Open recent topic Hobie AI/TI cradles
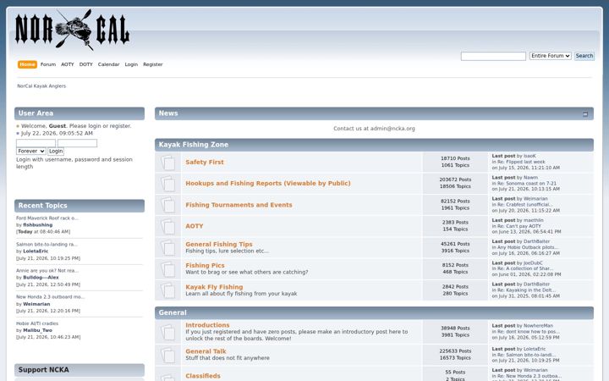The image size is (609, 381). tap(37, 323)
